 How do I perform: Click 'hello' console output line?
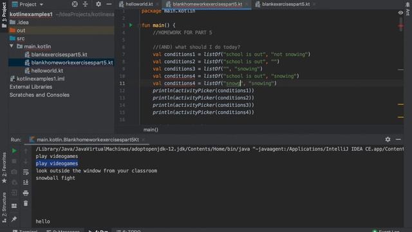coord(43,222)
